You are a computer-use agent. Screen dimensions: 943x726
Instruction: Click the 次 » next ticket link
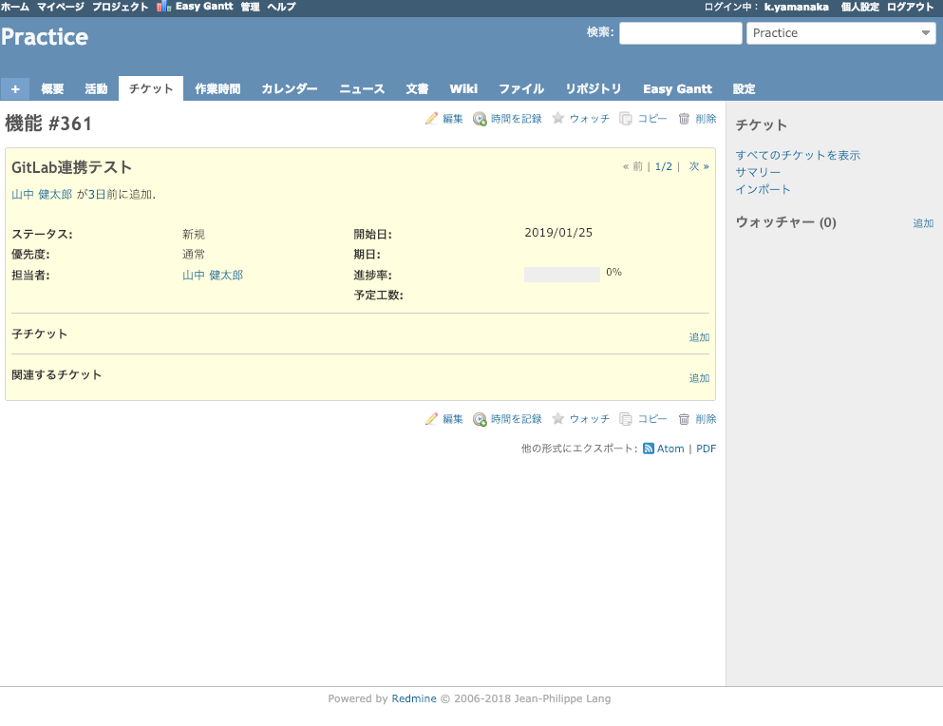[x=699, y=166]
